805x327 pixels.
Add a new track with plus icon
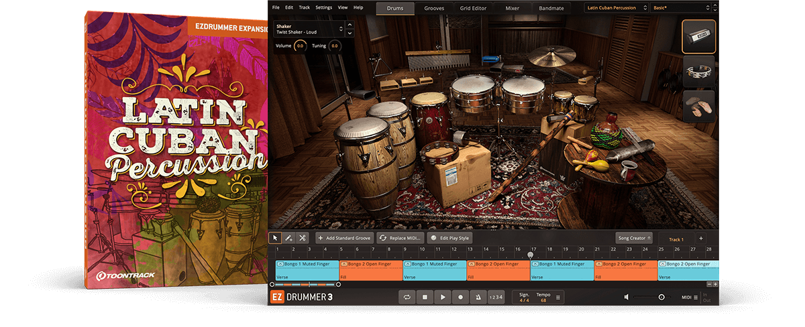701,239
